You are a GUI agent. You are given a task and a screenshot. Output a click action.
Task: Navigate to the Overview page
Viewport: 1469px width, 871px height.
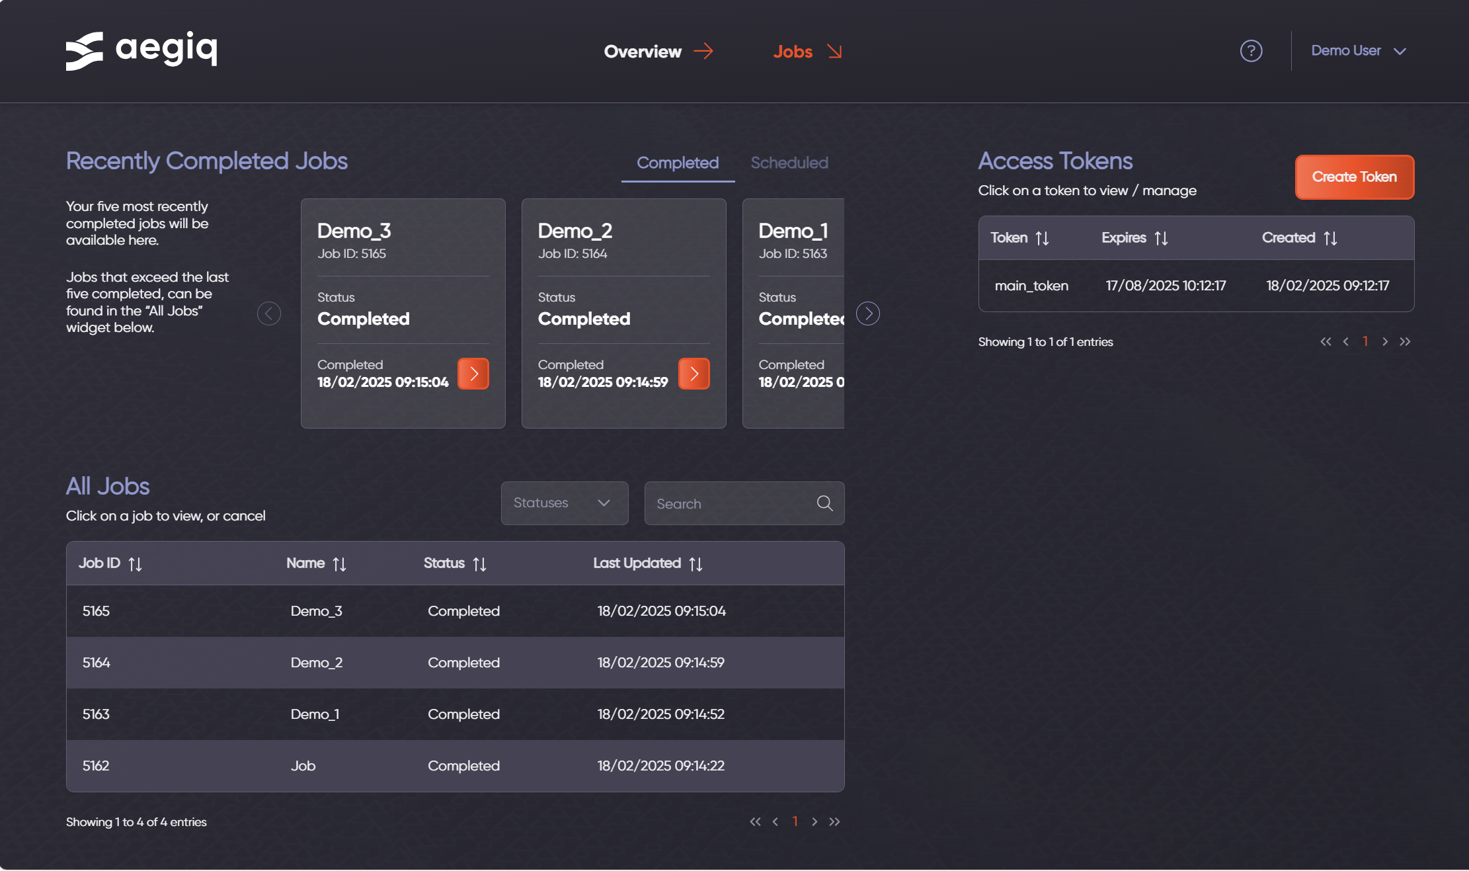tap(658, 52)
